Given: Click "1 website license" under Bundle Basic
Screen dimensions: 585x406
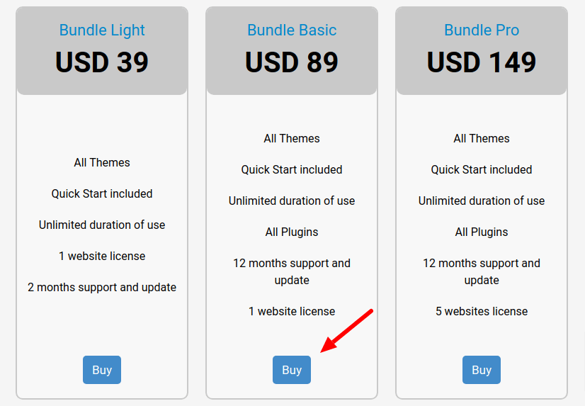Looking at the screenshot, I should click(x=292, y=311).
